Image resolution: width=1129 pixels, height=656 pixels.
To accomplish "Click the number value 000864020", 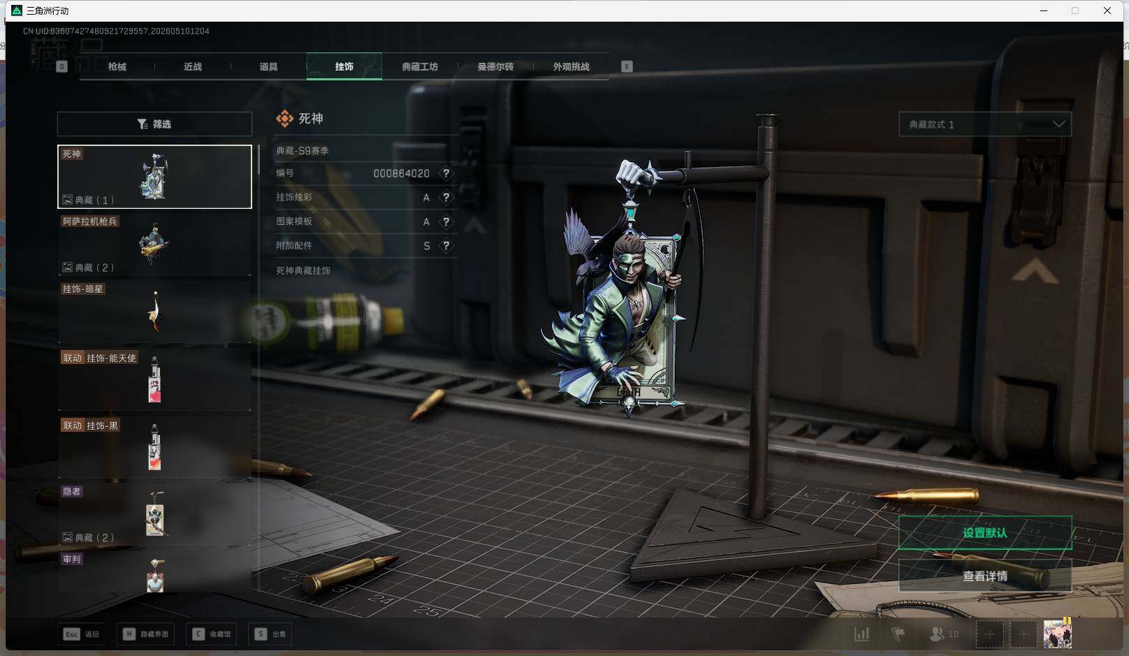I will coord(401,173).
